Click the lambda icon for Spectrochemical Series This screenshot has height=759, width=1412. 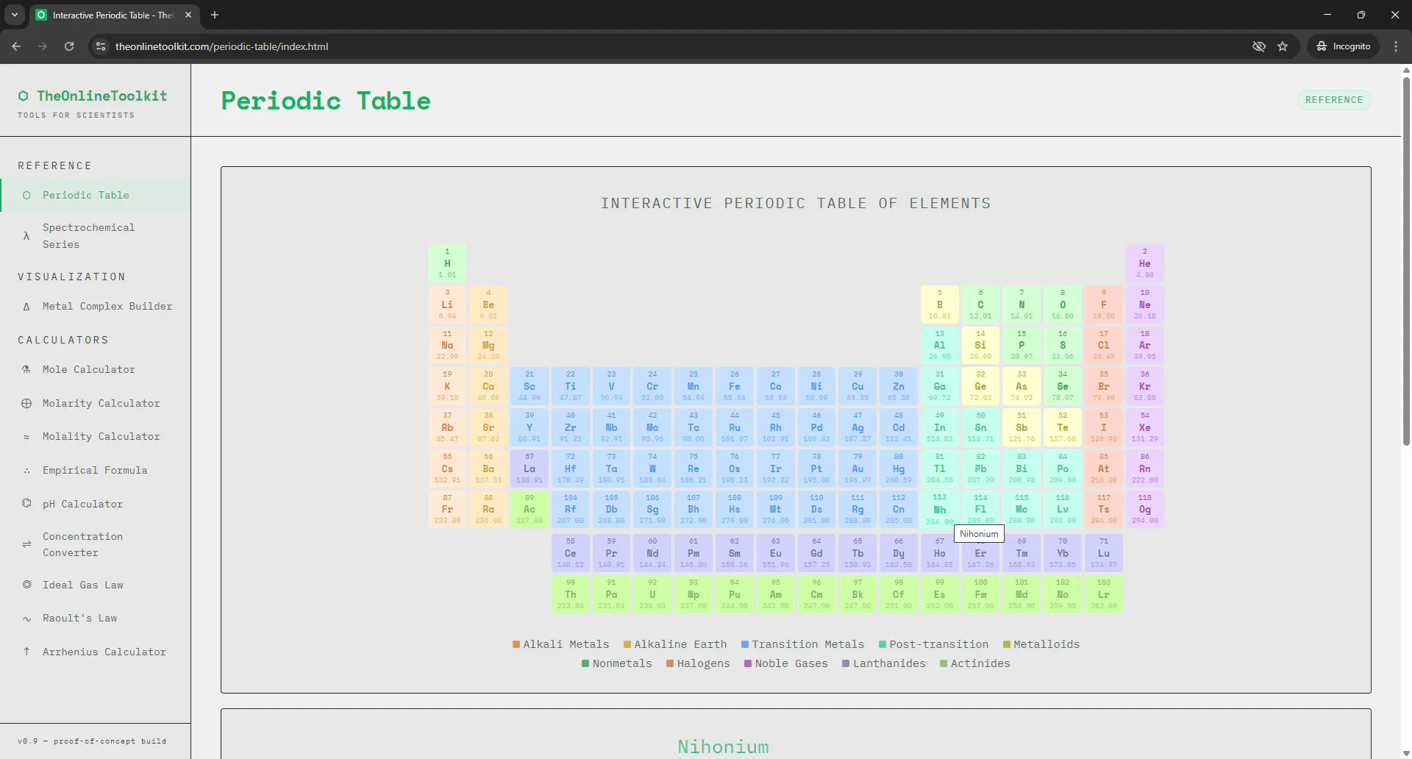26,236
